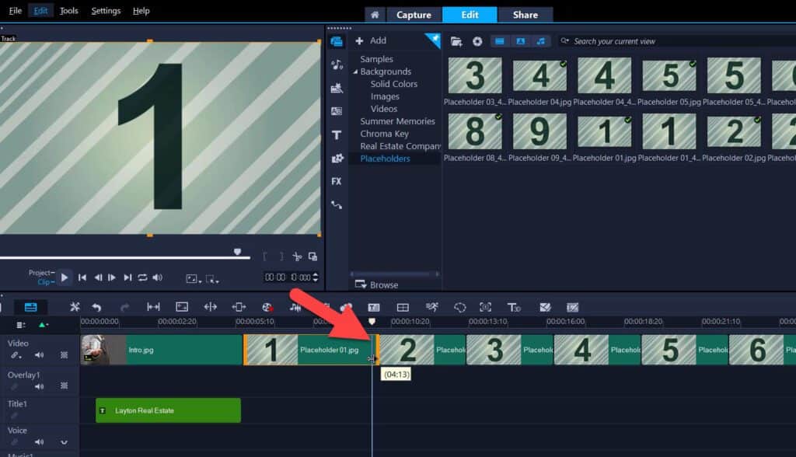
Task: Toggle the video filter button in library
Action: 500,40
